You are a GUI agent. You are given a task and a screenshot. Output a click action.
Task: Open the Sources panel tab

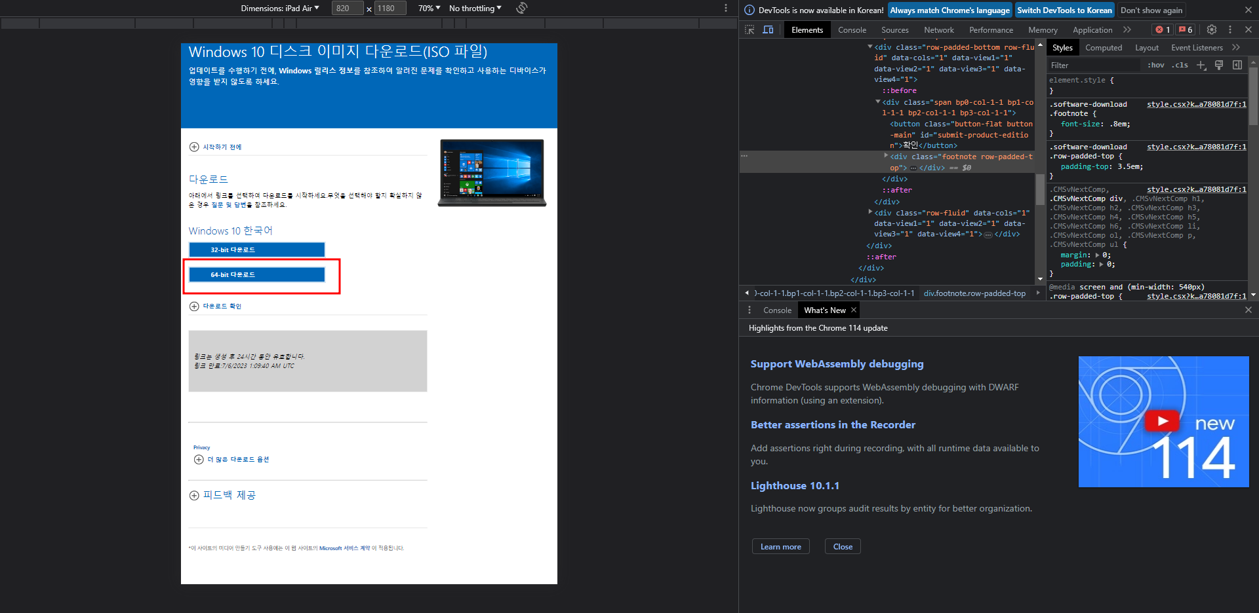click(x=895, y=30)
